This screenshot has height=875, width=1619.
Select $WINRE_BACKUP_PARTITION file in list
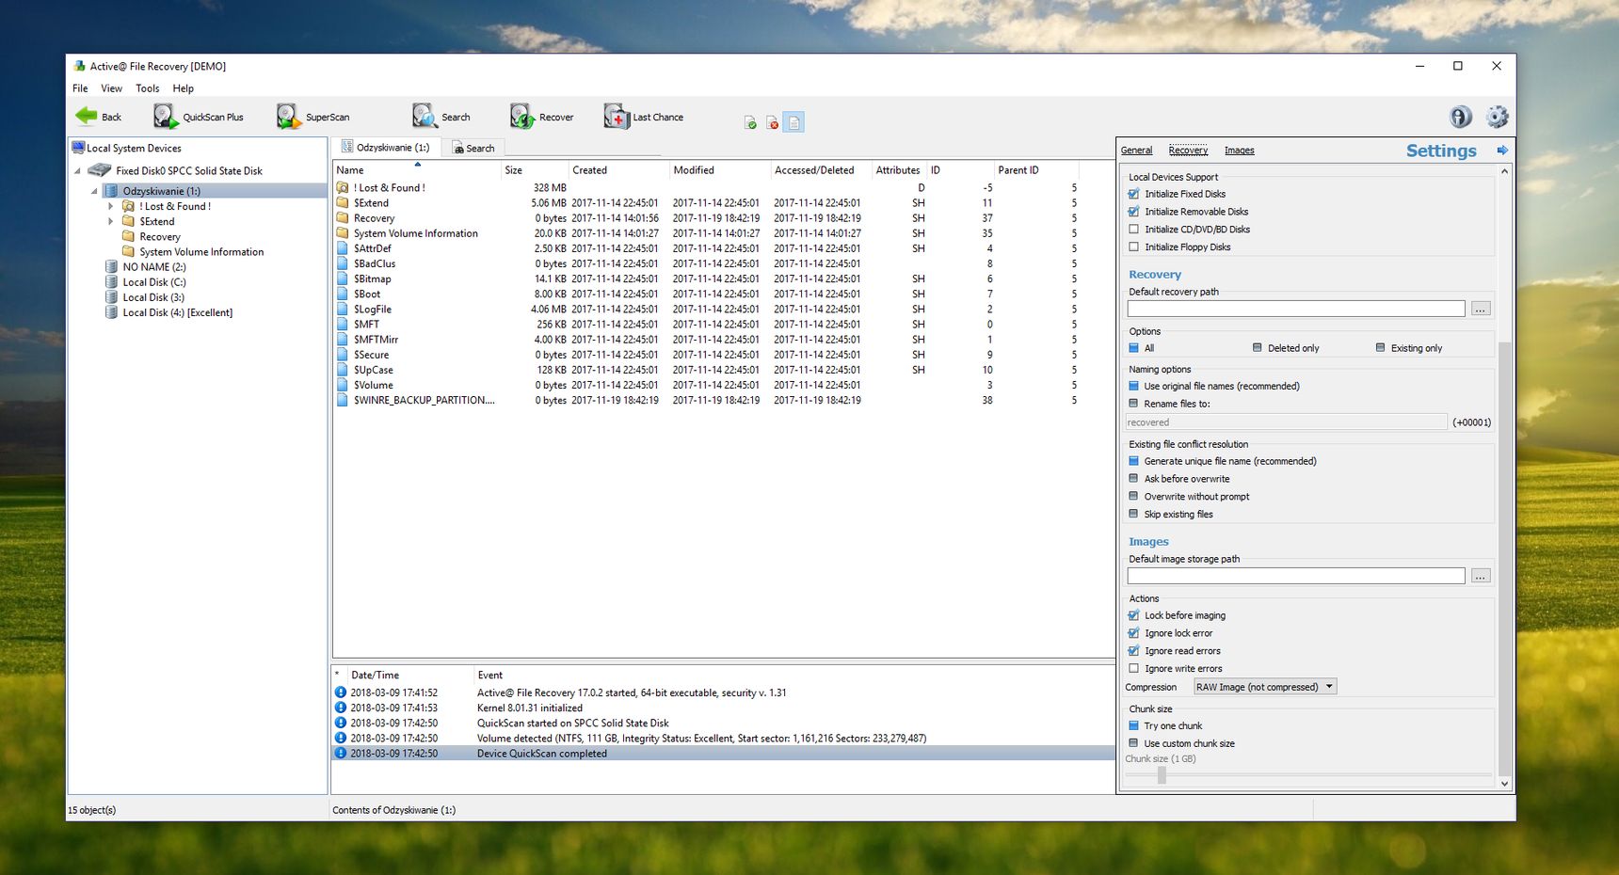coord(423,401)
